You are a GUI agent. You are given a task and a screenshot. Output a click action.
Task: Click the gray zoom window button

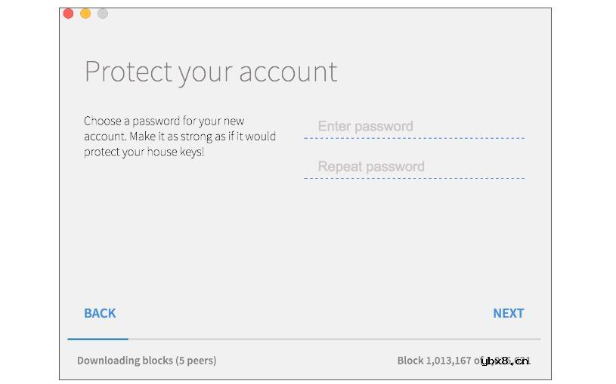click(x=103, y=14)
